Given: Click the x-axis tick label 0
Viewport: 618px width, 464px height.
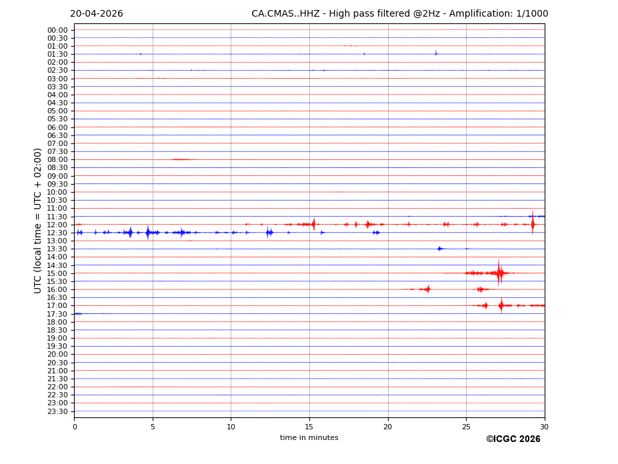Looking at the screenshot, I should click(x=75, y=427).
